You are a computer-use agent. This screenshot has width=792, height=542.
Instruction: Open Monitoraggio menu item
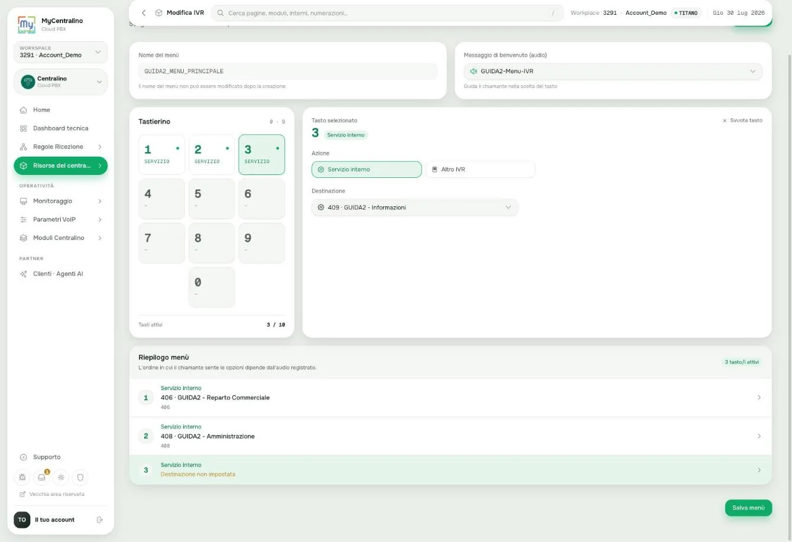pyautogui.click(x=61, y=201)
